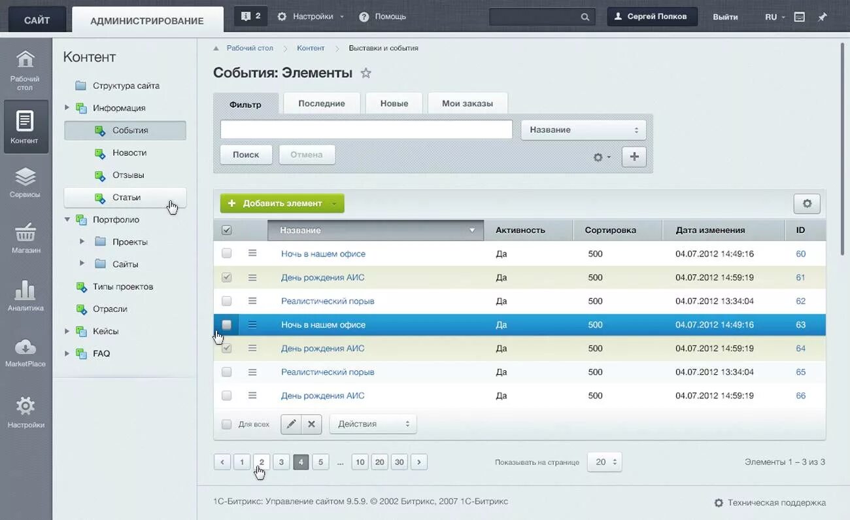Toggle the select-all checkbox in table header

coord(227,230)
